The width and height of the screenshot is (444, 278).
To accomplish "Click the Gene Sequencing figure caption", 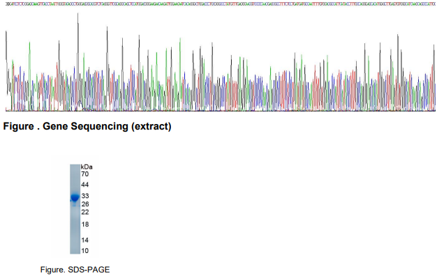I will click(x=87, y=126).
